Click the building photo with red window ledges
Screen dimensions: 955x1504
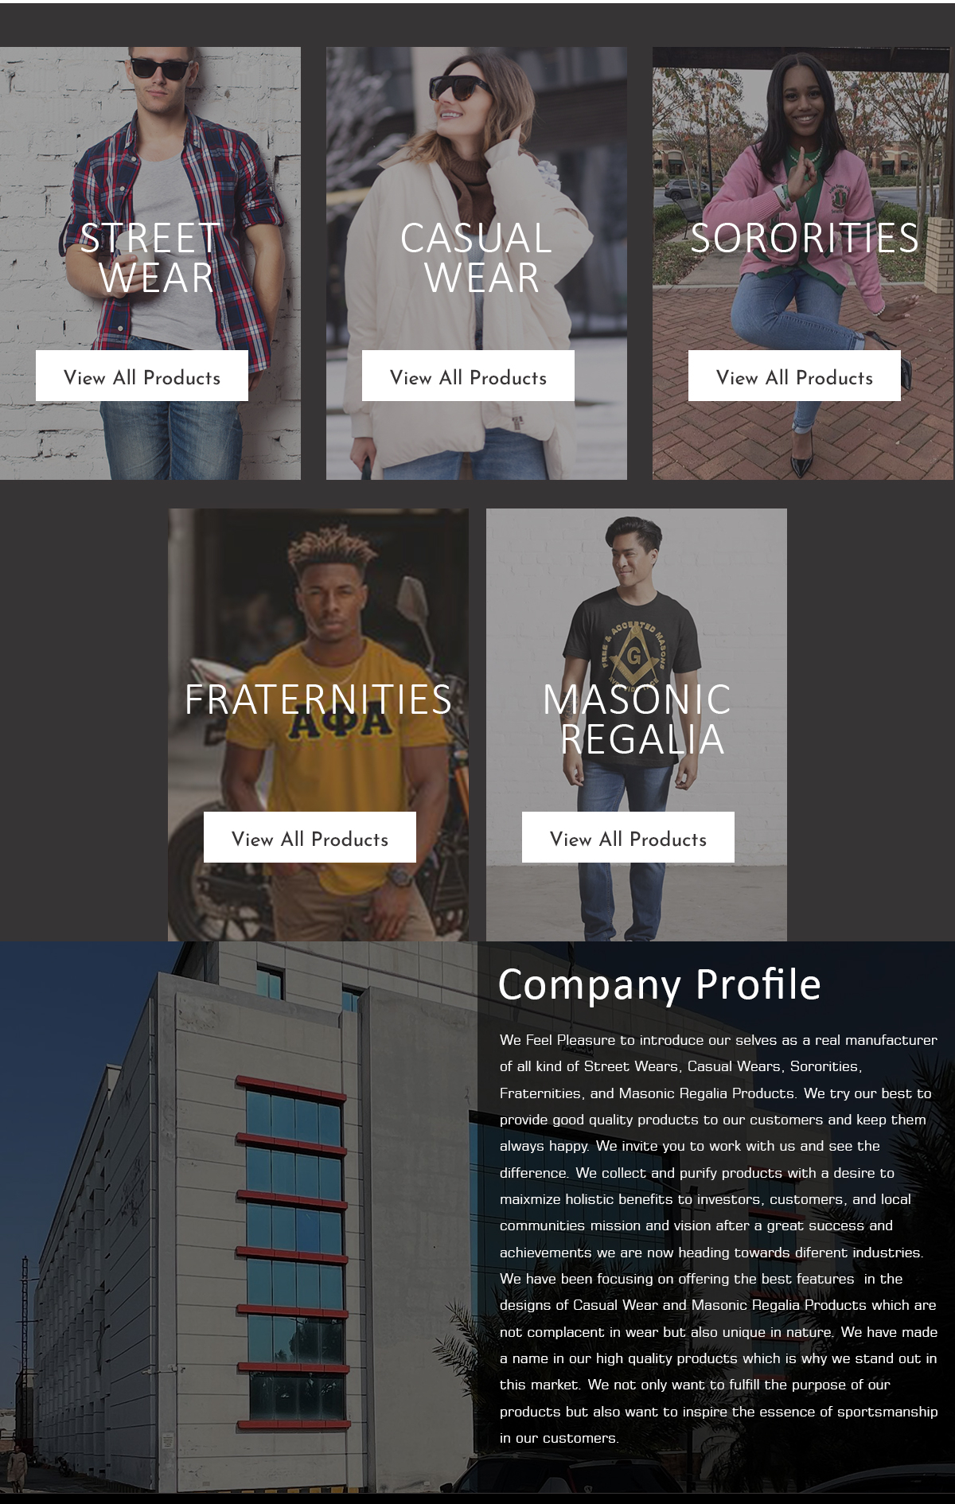coord(239,1218)
